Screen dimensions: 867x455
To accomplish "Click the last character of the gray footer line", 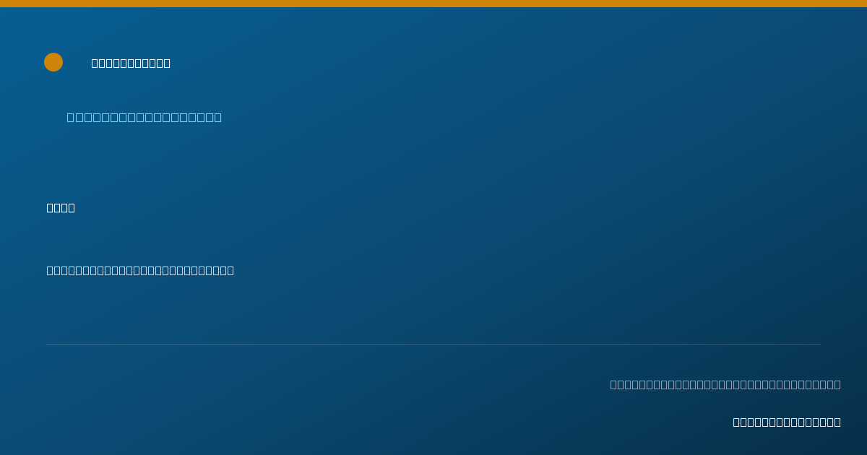I will coord(837,384).
